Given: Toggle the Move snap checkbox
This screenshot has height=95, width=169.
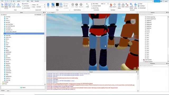Looking at the screenshot, I should click(32, 7).
